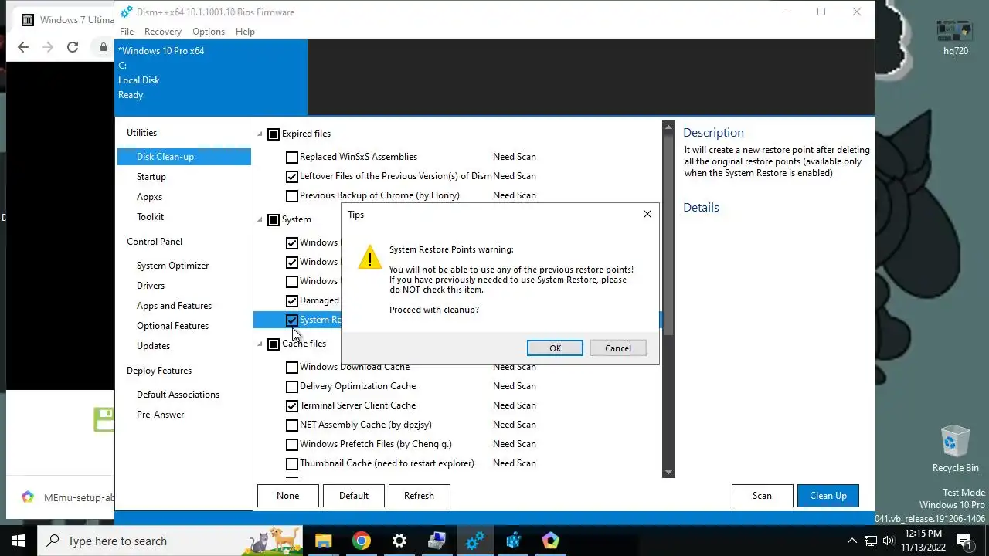Click browser Back arrow in Chrome window

tap(22, 47)
